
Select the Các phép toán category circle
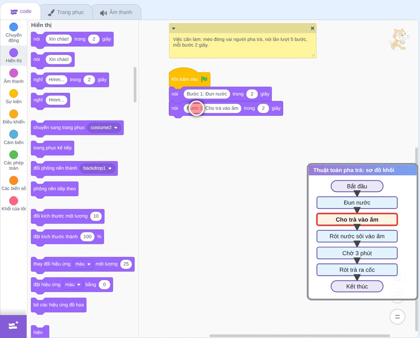tap(14, 155)
